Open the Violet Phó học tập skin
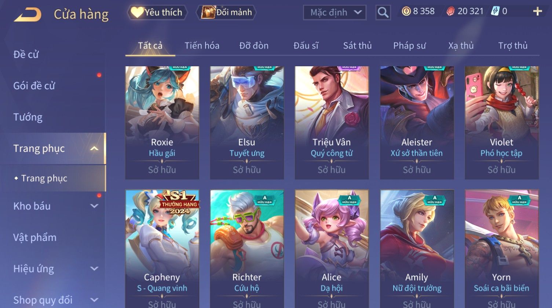This screenshot has height=308, width=552. [x=501, y=123]
